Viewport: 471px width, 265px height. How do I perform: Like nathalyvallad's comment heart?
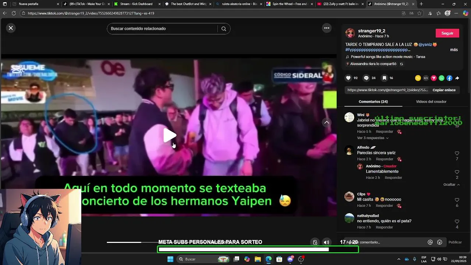[457, 222]
